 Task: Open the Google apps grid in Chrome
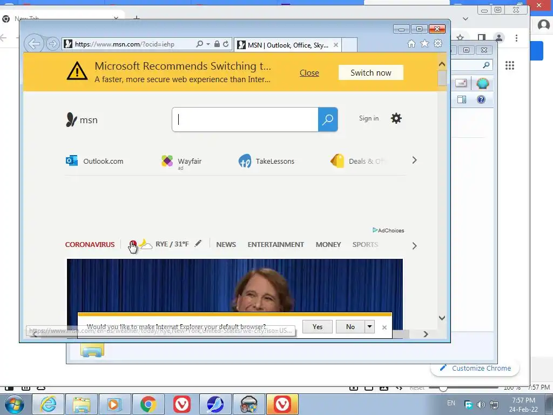pos(510,65)
